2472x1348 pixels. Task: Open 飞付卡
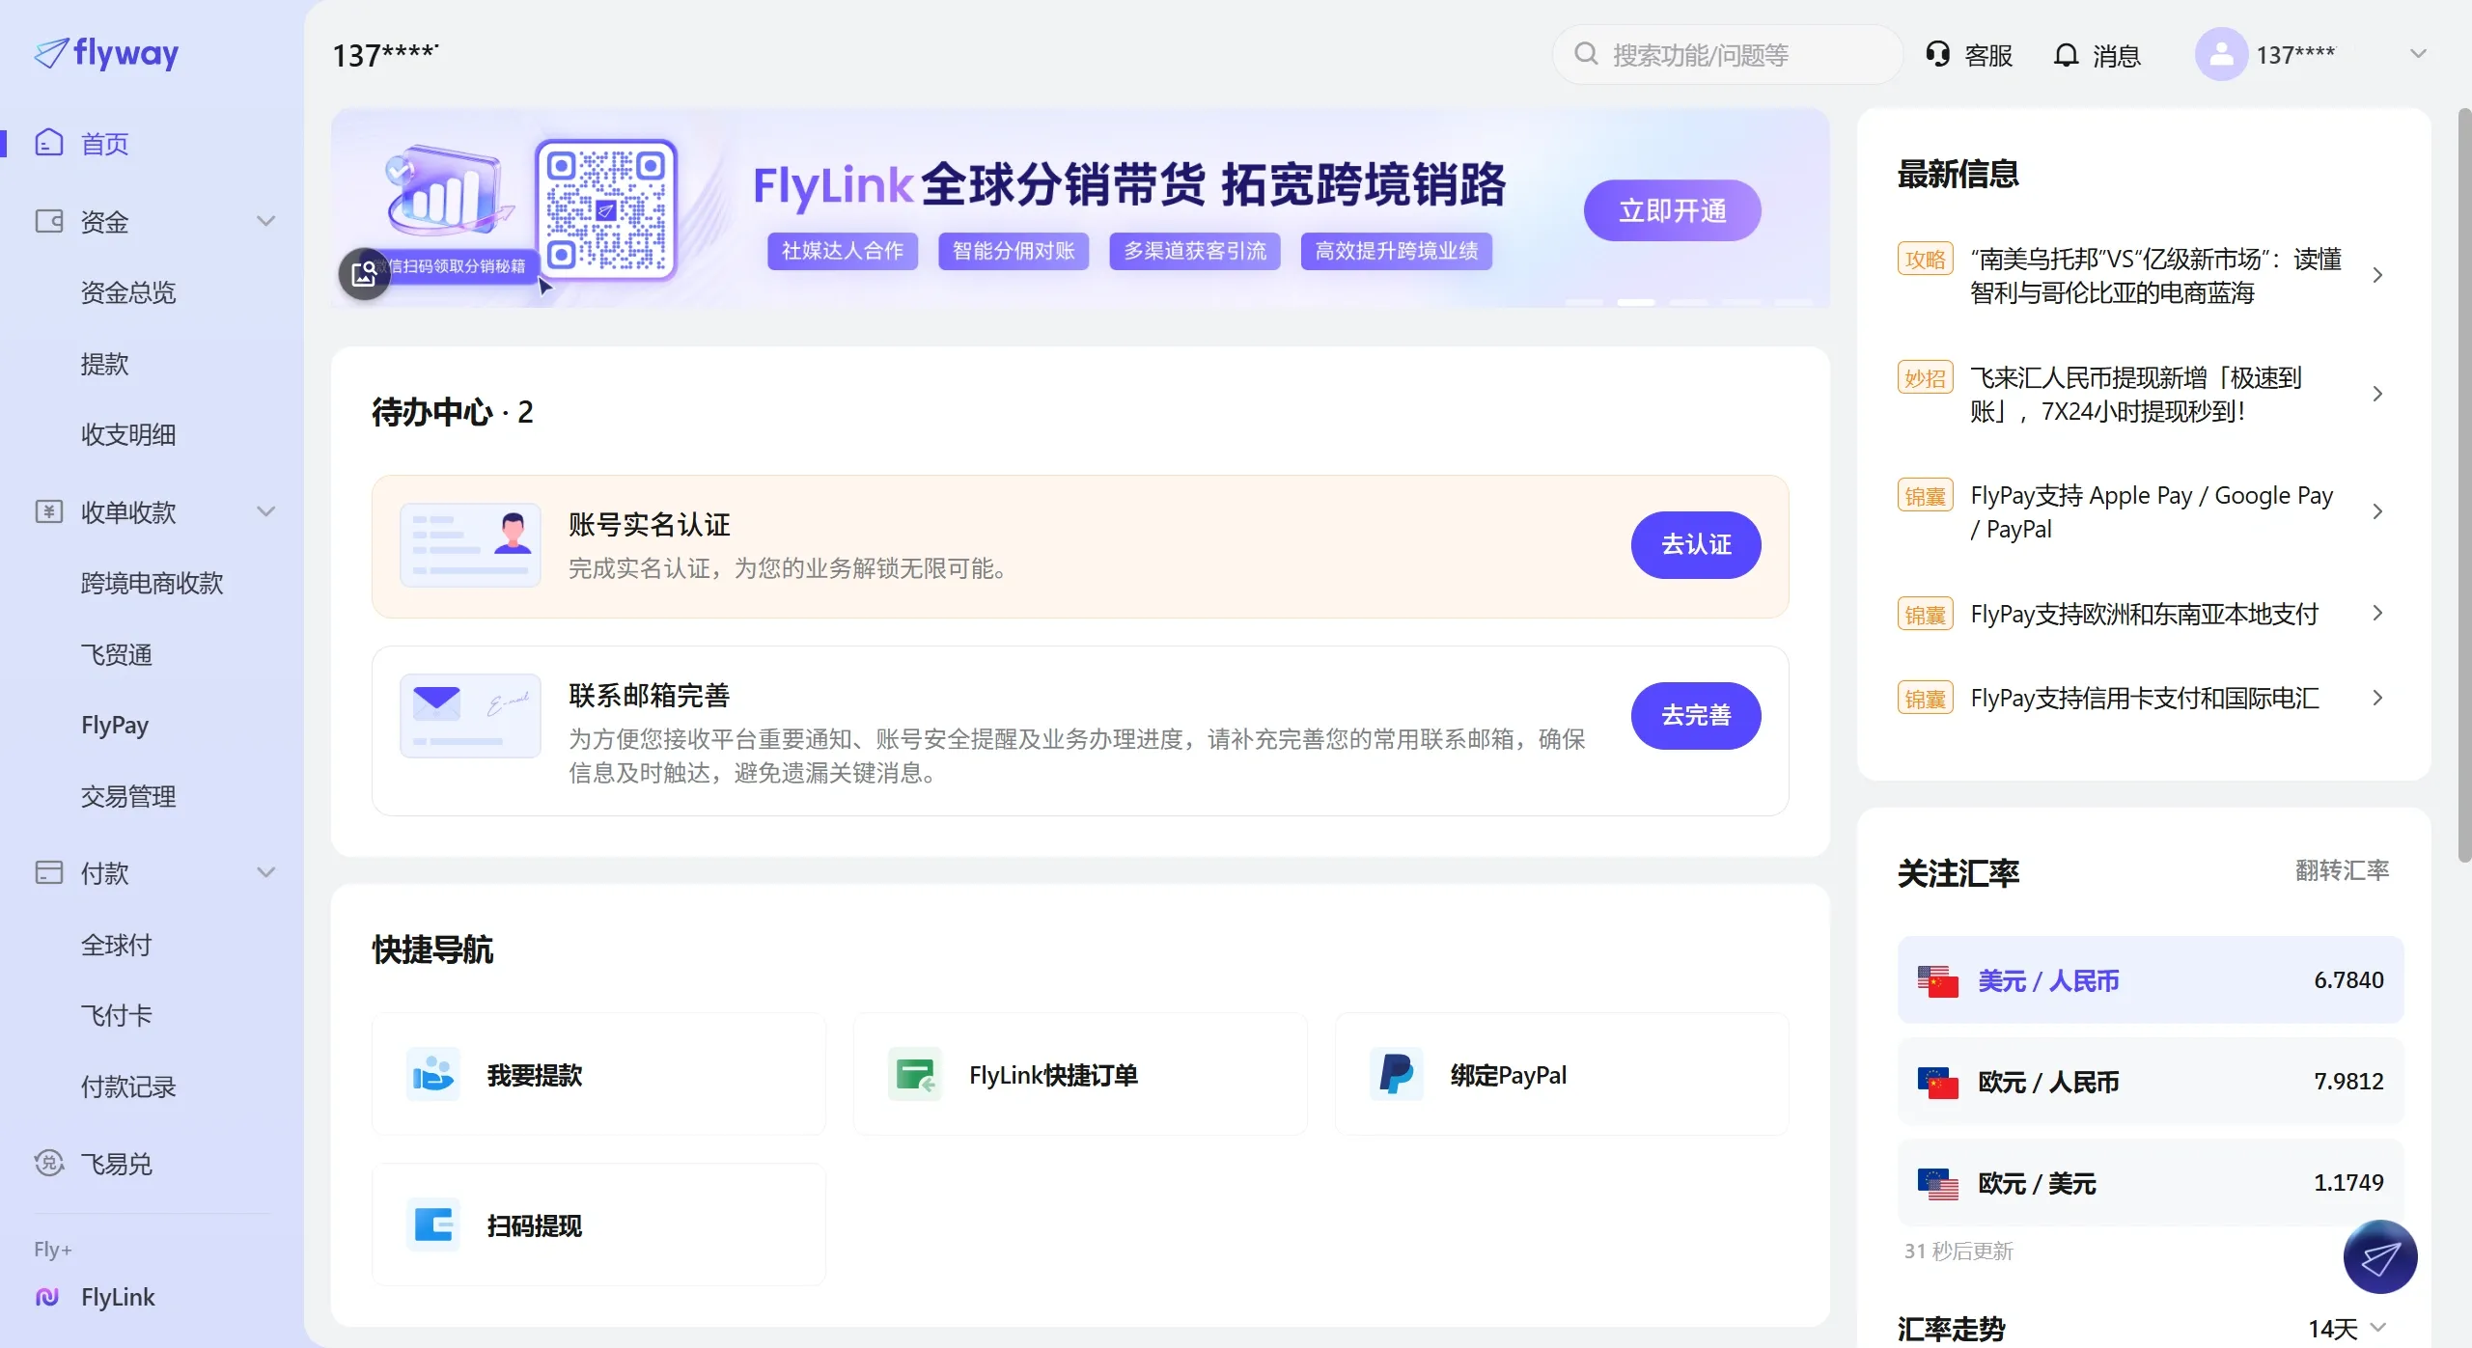117,1015
